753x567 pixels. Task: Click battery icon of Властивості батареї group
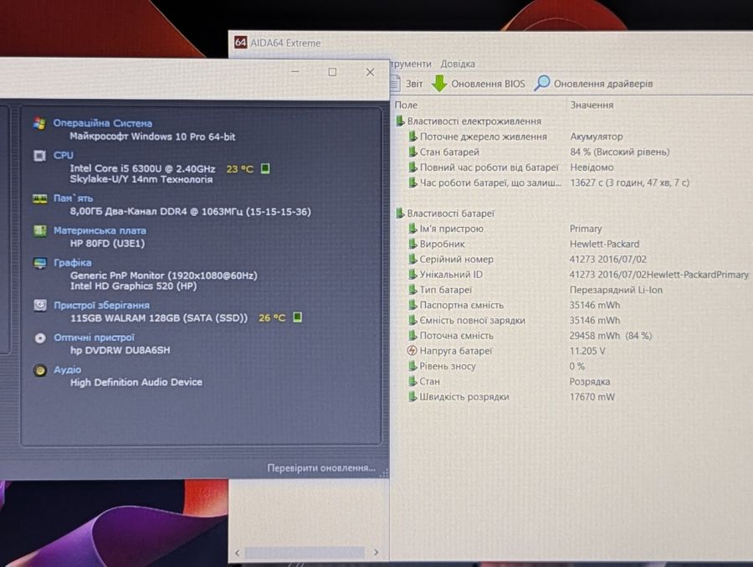pos(400,213)
